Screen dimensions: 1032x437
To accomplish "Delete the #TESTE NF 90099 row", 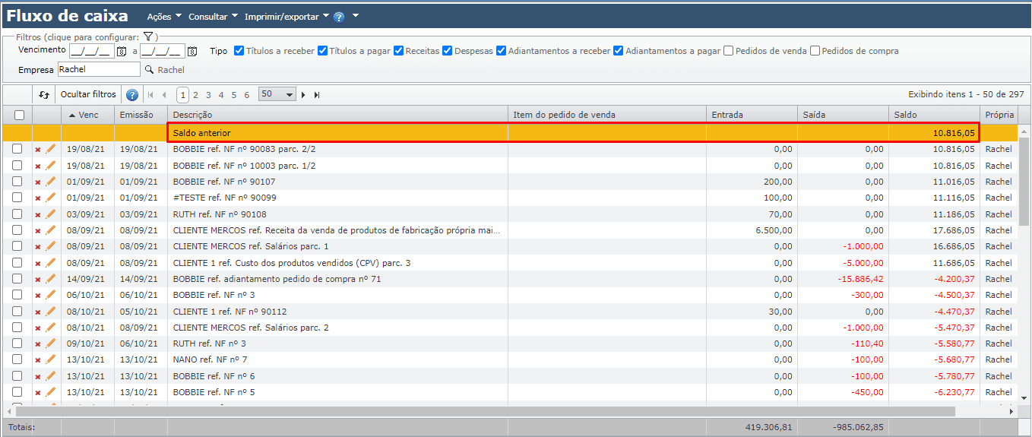I will (x=38, y=198).
